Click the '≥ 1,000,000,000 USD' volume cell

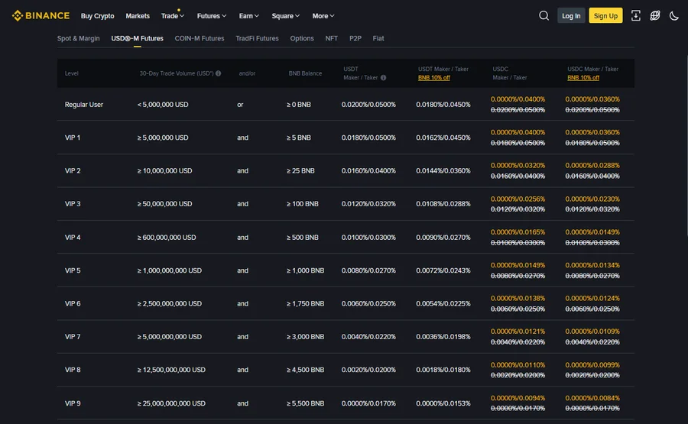(170, 270)
